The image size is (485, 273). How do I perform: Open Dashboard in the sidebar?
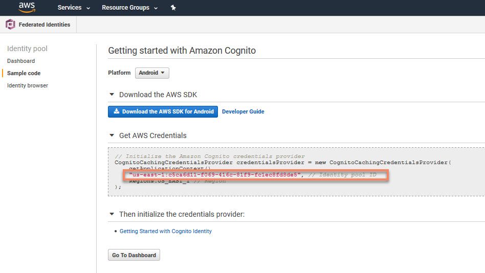tap(21, 61)
